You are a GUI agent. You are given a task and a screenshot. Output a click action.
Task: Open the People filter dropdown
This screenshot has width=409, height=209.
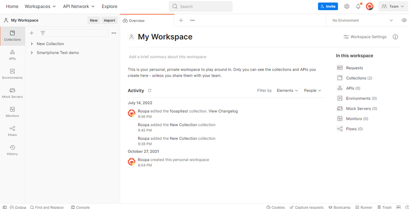pyautogui.click(x=312, y=91)
